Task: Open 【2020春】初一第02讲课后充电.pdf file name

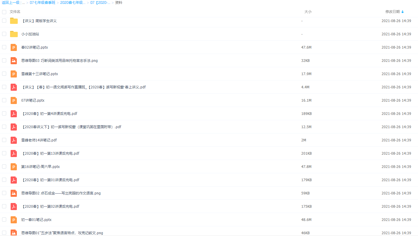Action: [x=50, y=207]
